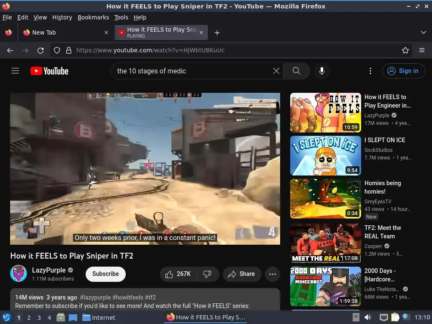Switch to workspace 3

39,318
